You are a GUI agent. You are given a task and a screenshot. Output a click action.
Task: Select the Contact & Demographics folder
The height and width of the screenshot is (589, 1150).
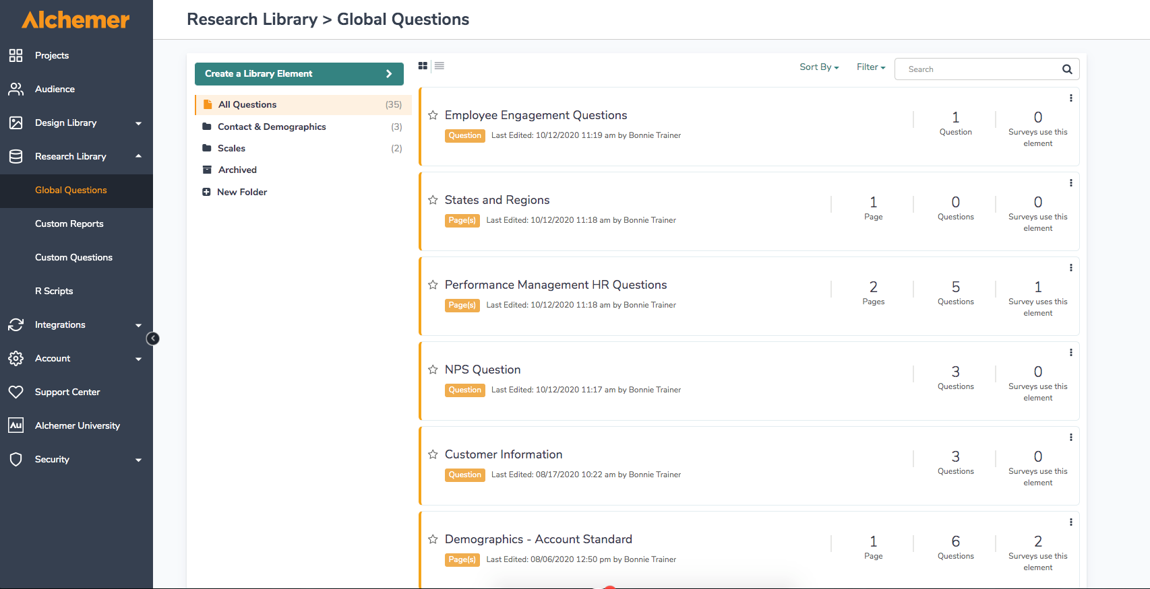pos(272,127)
